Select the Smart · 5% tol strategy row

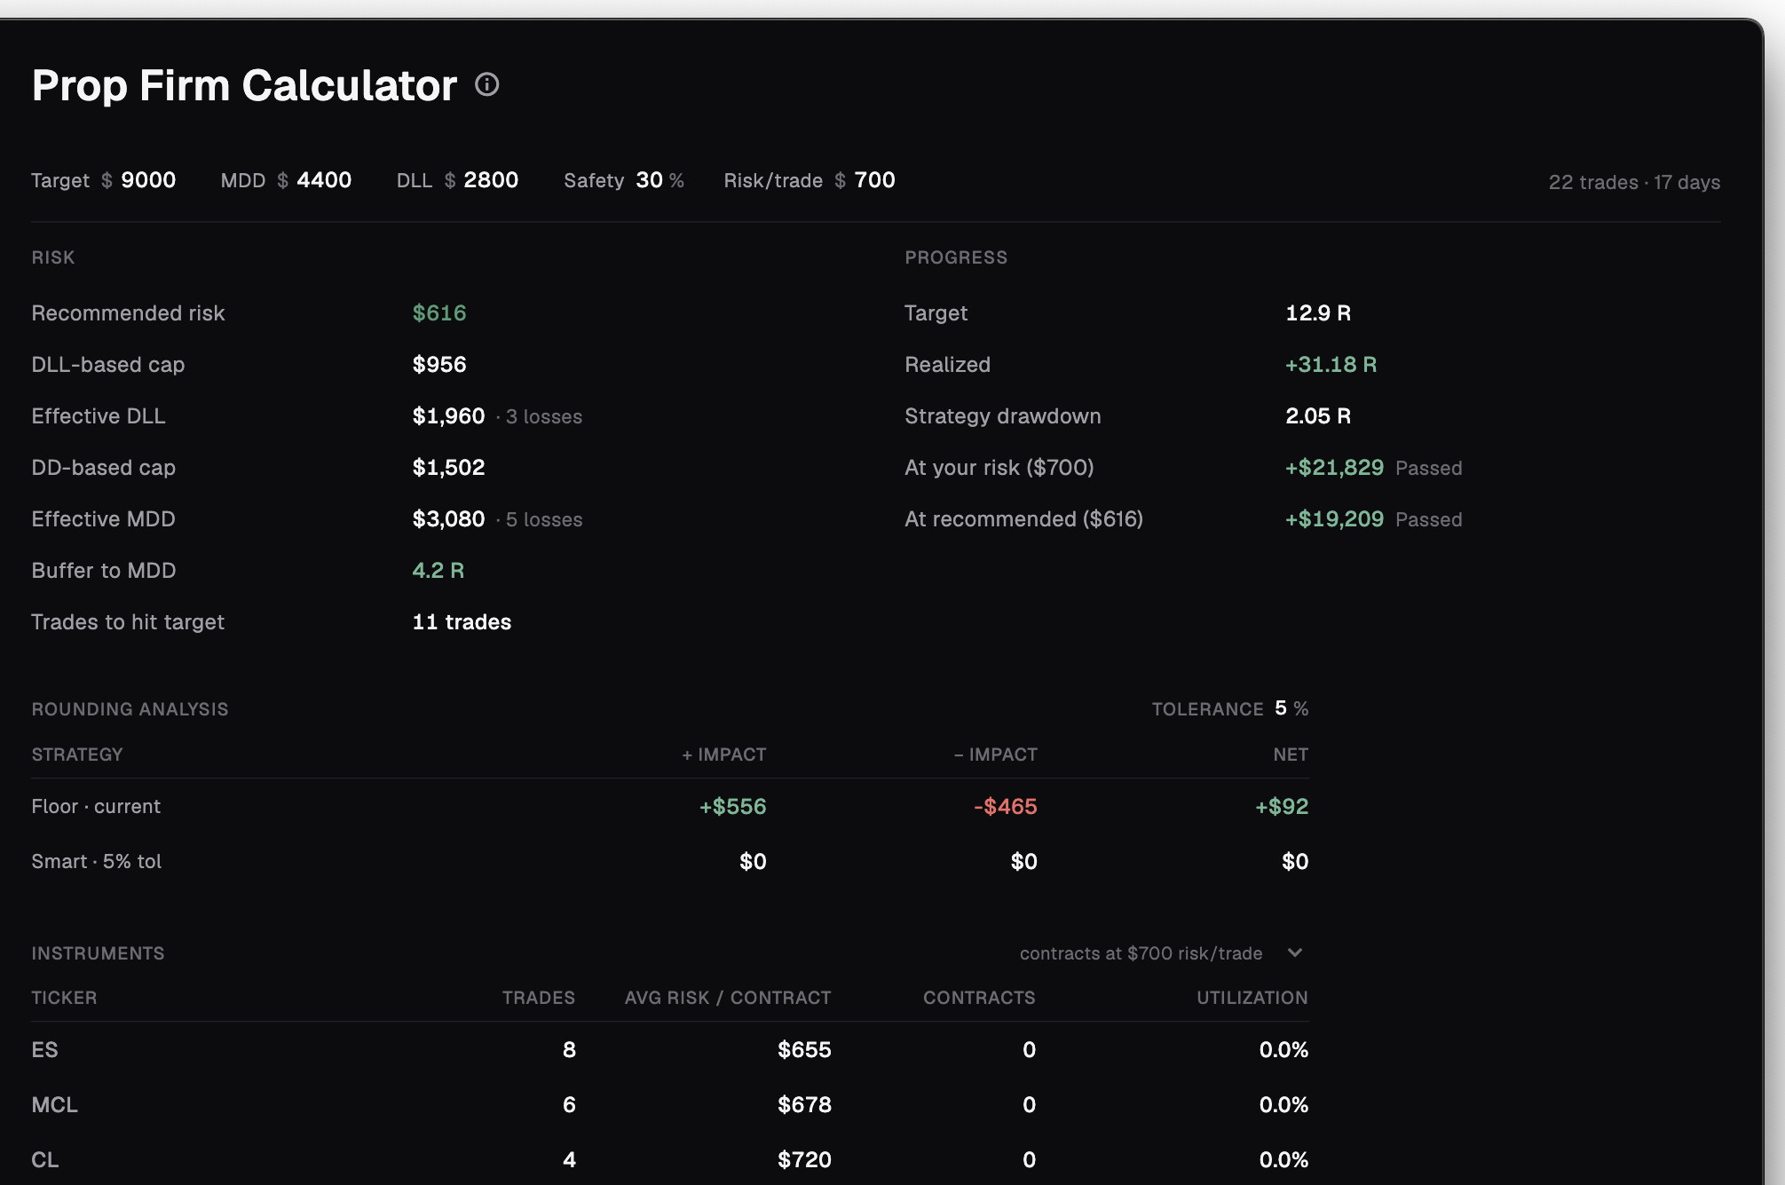[x=670, y=862]
